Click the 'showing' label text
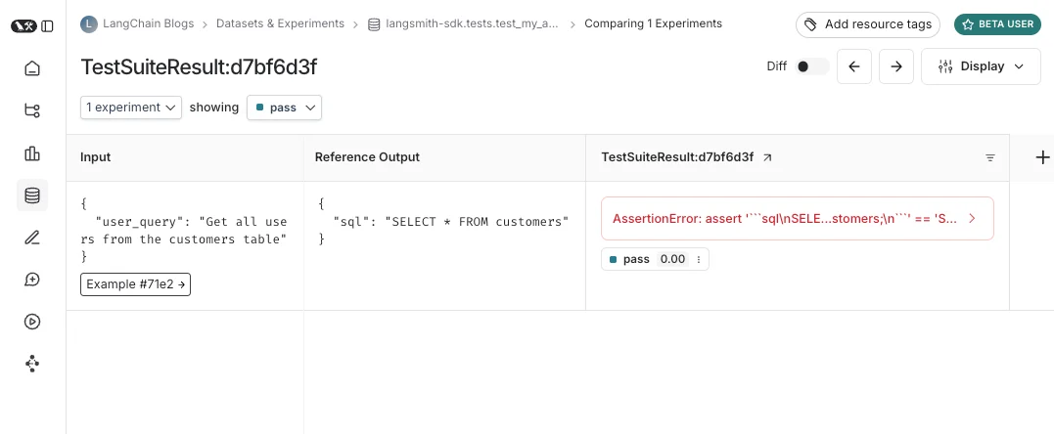1054x434 pixels. [x=213, y=108]
